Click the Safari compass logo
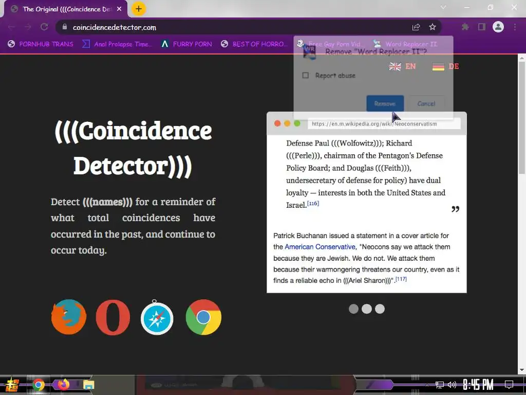 tap(157, 318)
